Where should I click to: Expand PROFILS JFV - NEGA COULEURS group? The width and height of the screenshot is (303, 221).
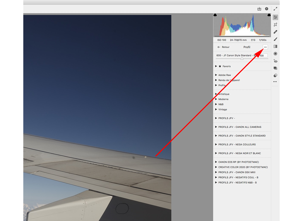click(216, 145)
